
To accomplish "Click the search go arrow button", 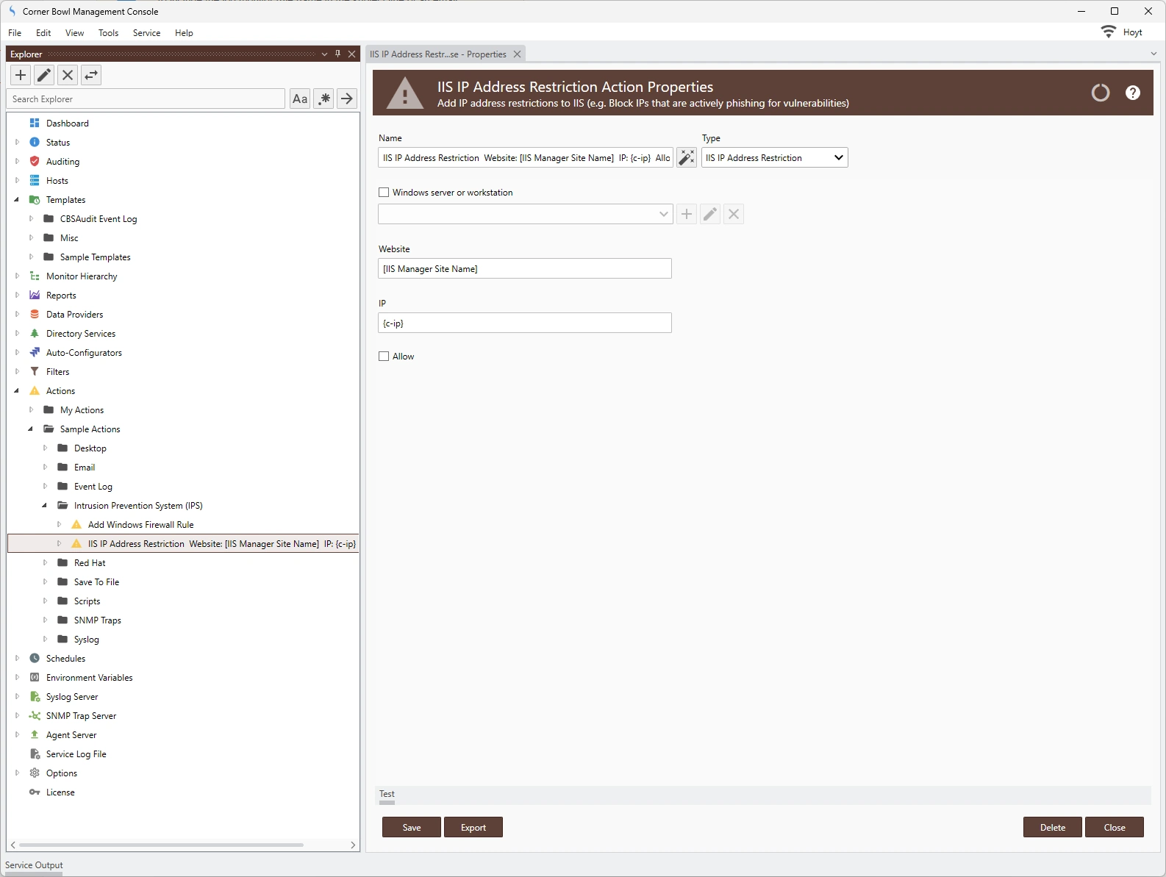I will pos(347,99).
